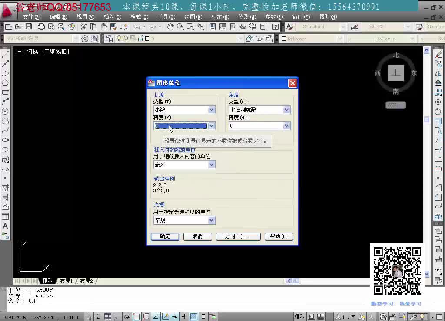Click the 确定 button in Drawing Units dialog

pos(165,236)
